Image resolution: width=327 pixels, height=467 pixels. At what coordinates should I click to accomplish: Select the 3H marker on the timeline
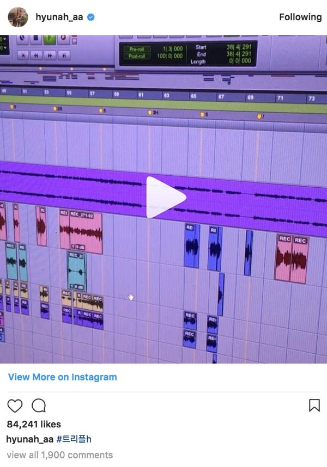(x=153, y=112)
